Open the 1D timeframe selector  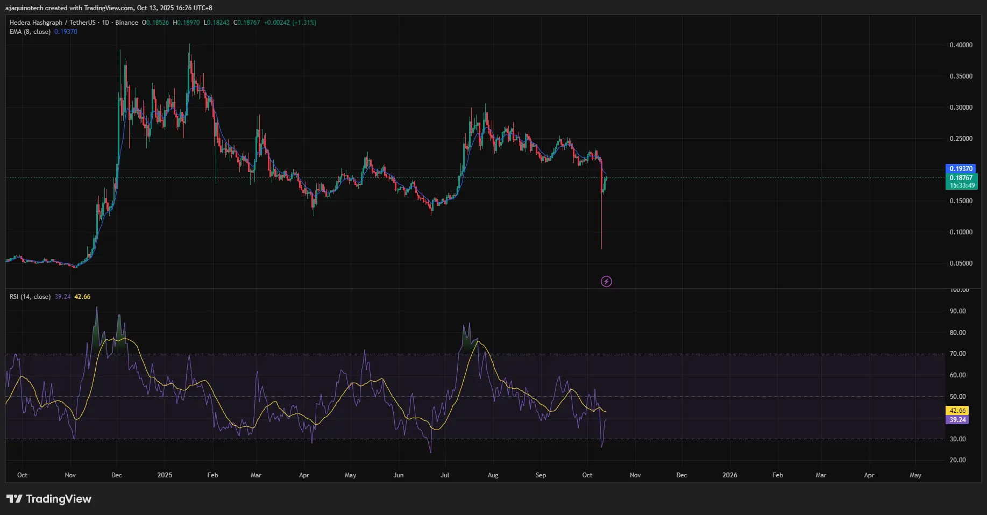coord(105,23)
